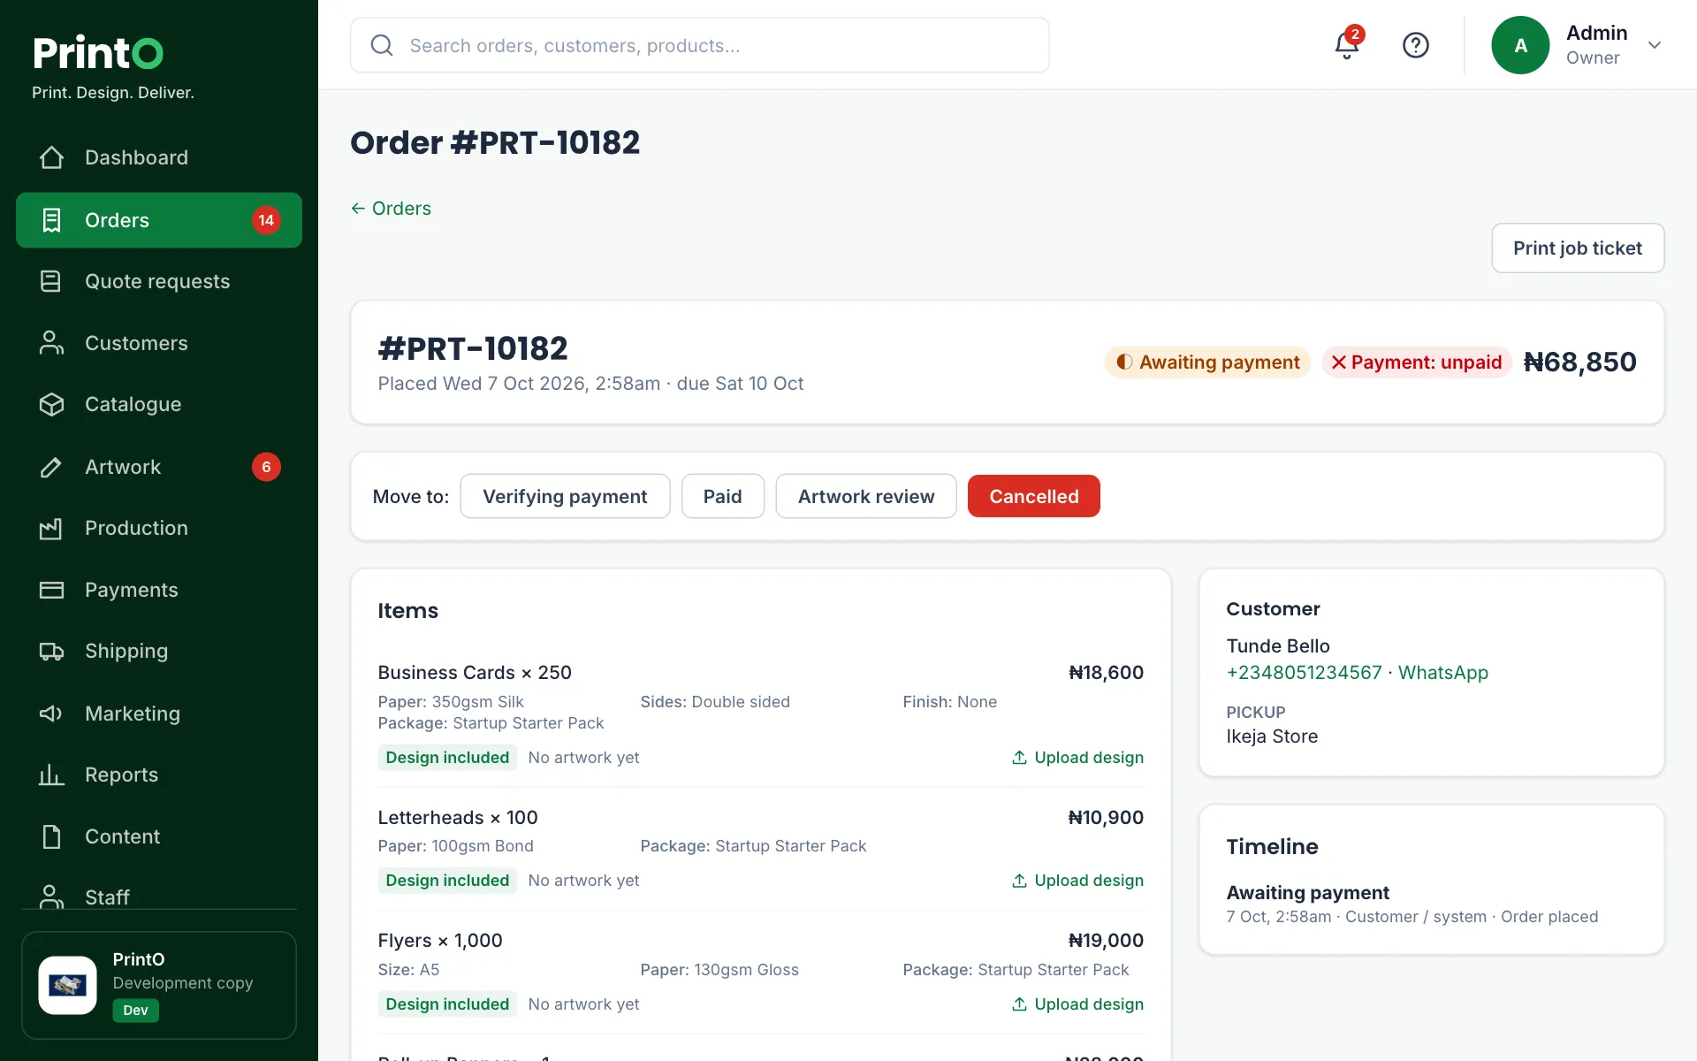Click the PrintO logo in sidebar

coord(98,53)
